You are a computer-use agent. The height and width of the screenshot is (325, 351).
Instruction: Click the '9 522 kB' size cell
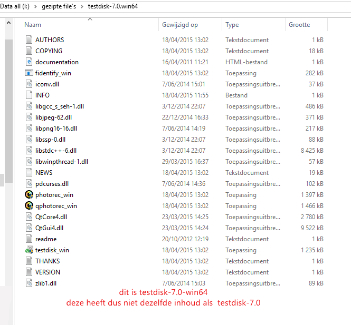pyautogui.click(x=312, y=228)
